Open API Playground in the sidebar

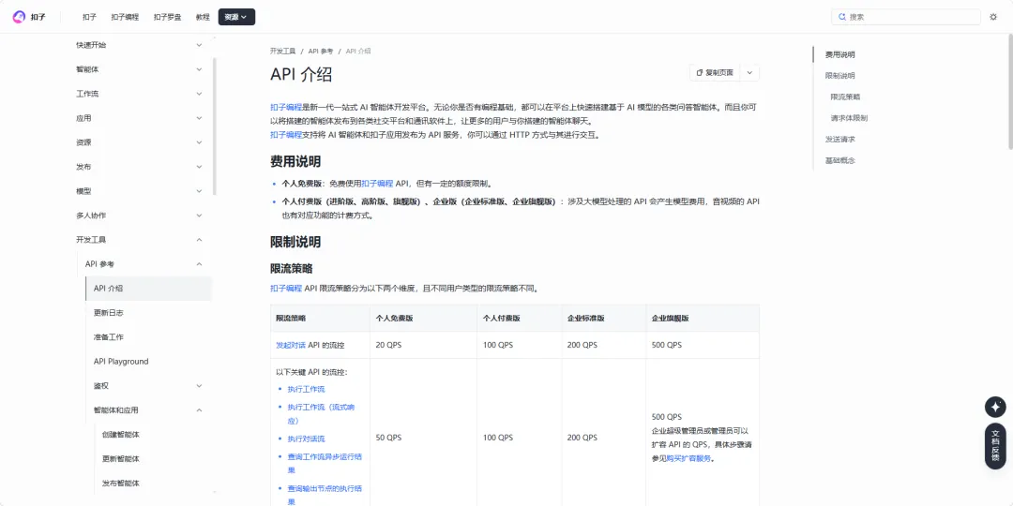click(121, 362)
